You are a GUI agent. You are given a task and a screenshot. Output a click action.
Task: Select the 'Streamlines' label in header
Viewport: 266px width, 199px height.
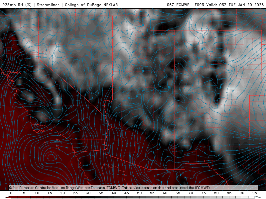click(48, 5)
